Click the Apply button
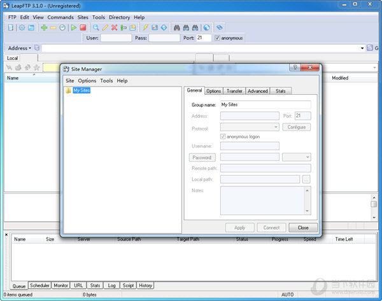 (x=240, y=228)
